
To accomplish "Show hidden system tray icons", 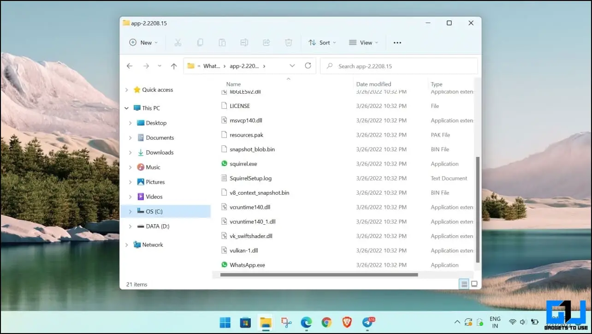I will click(457, 322).
